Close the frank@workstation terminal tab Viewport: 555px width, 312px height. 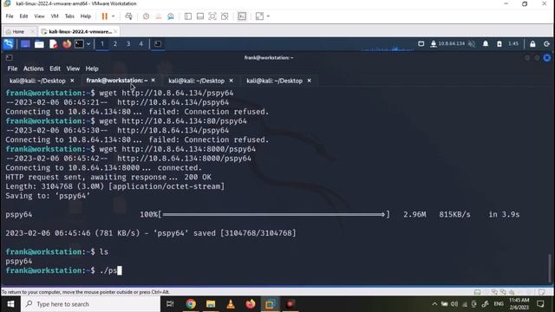(153, 81)
